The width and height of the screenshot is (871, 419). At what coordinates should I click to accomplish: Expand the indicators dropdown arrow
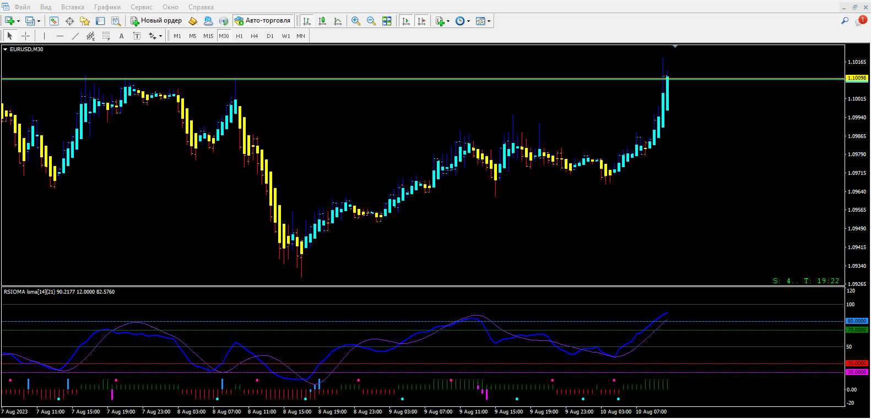448,21
